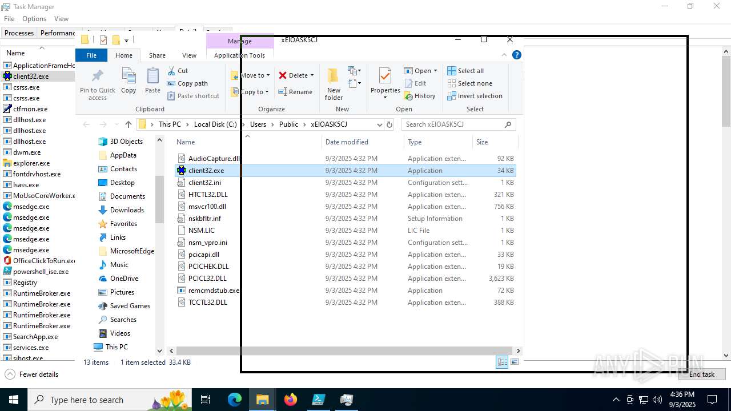Open the Explorer Help question mark icon

click(x=517, y=55)
